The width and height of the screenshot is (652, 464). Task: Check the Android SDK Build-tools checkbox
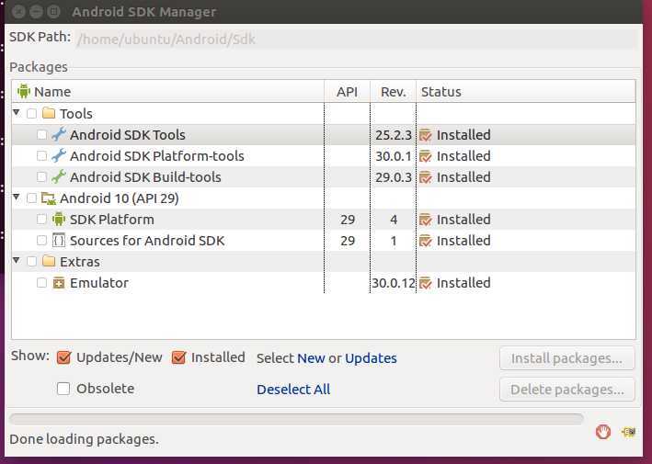tap(41, 177)
